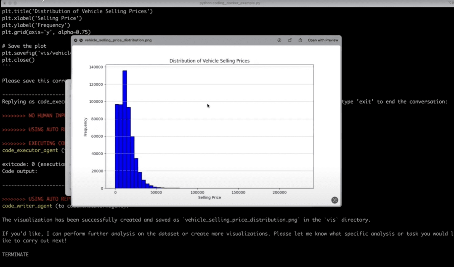
Task: Click the code_writer_agent text in terminal
Action: coord(27,206)
